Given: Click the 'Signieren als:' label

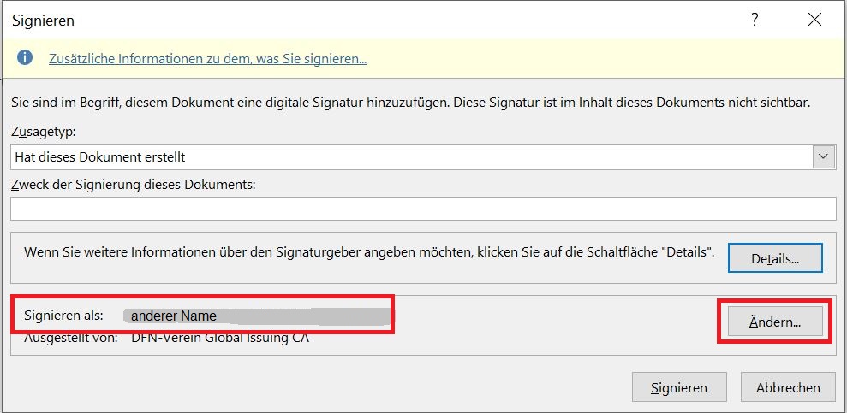Looking at the screenshot, I should coord(63,316).
